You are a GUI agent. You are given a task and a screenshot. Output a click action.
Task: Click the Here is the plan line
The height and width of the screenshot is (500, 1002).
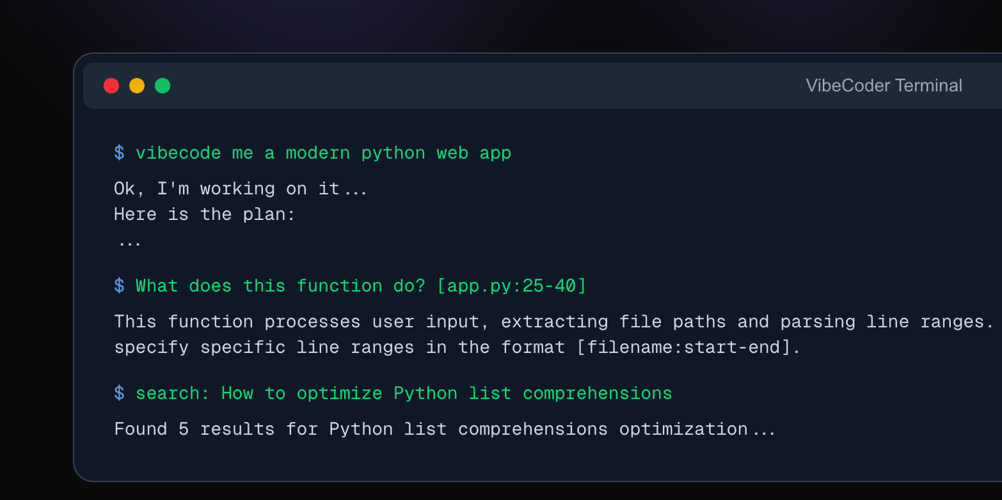click(x=204, y=214)
